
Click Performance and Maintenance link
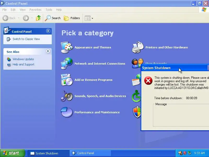coord(97,112)
